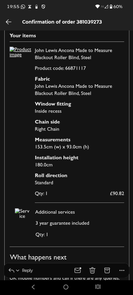Screen dimensions: 133x295
Task: Tap the WhatsApp status bar icon
Action: pyautogui.click(x=23, y=7)
